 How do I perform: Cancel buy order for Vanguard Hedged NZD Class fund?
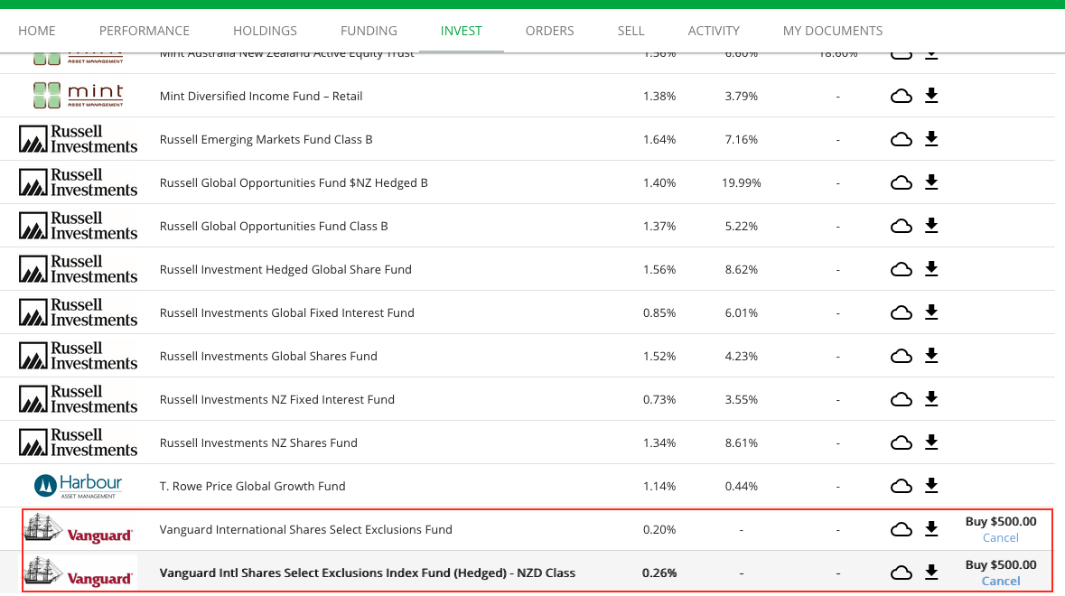(1000, 582)
